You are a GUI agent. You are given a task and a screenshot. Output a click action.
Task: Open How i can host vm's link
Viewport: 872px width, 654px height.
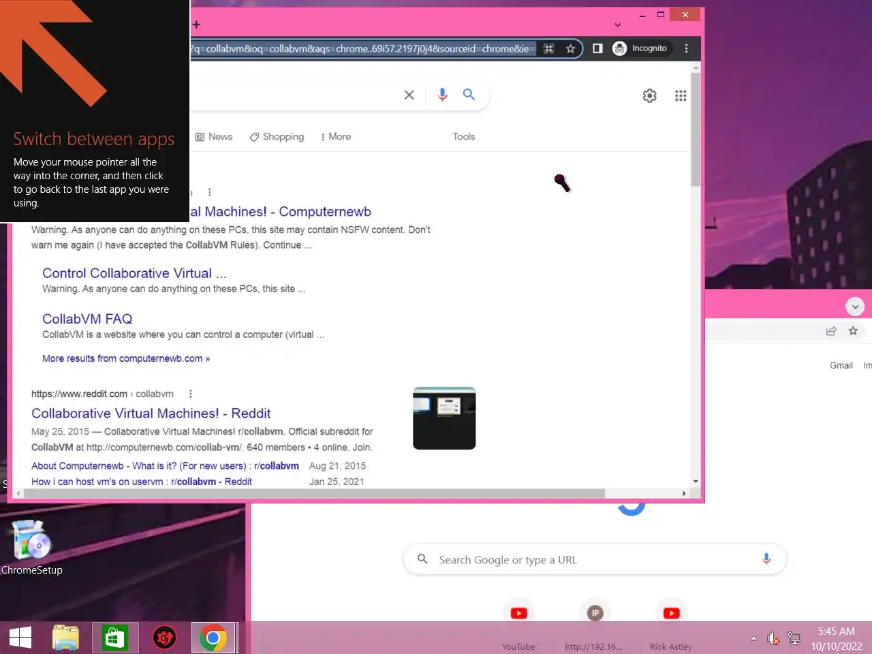pyautogui.click(x=142, y=482)
